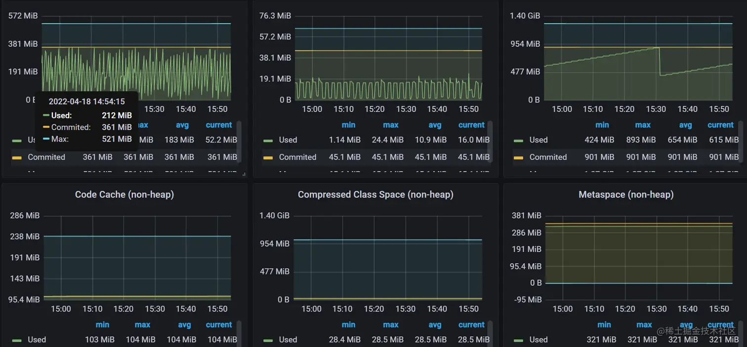Viewport: 747px width, 347px height.
Task: Open Compressed Class Space (non-heap) panel menu
Action: point(375,194)
